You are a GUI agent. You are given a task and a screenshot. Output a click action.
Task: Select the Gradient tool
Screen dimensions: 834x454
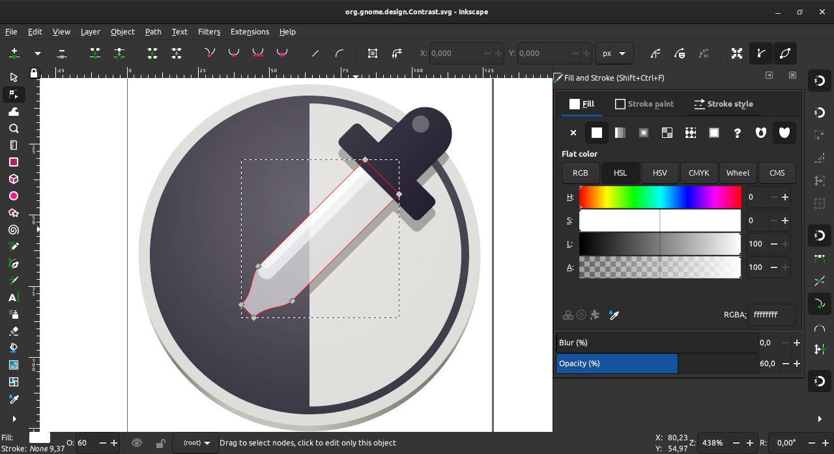coord(14,365)
